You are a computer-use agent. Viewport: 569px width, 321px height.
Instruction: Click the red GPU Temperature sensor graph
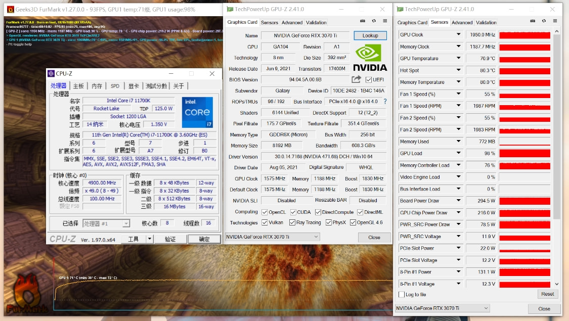click(524, 59)
